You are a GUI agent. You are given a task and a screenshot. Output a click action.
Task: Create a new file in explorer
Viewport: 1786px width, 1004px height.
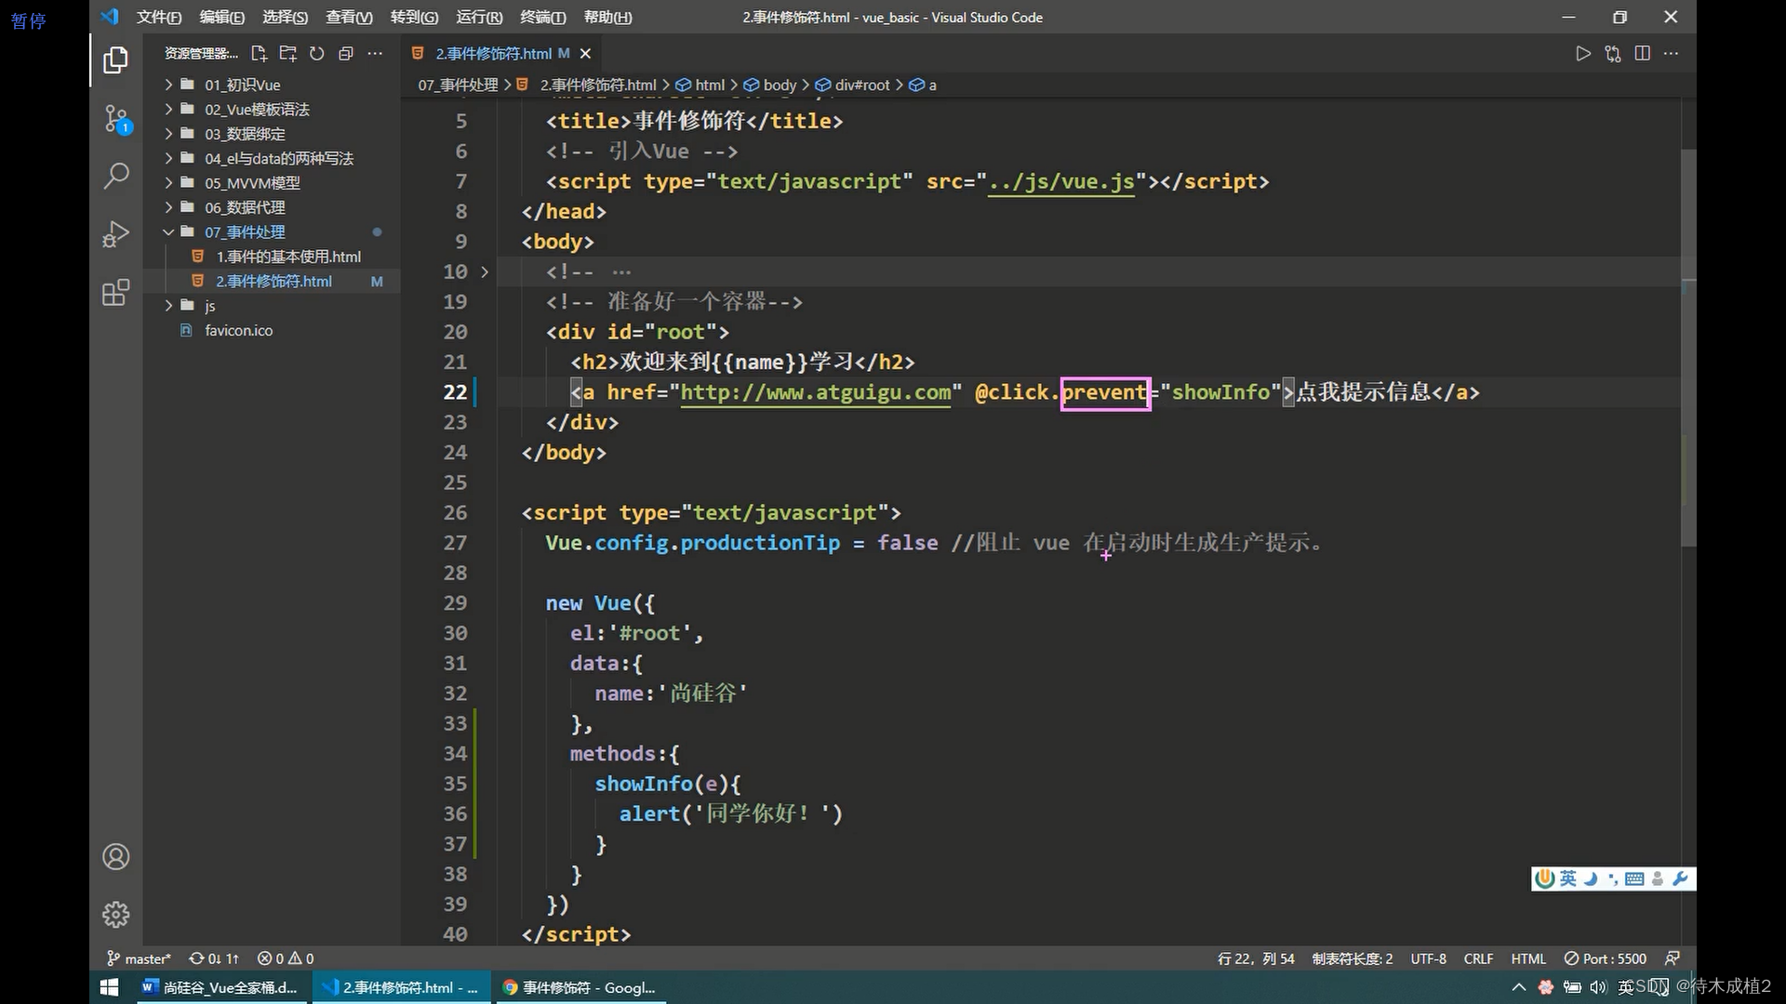(259, 53)
